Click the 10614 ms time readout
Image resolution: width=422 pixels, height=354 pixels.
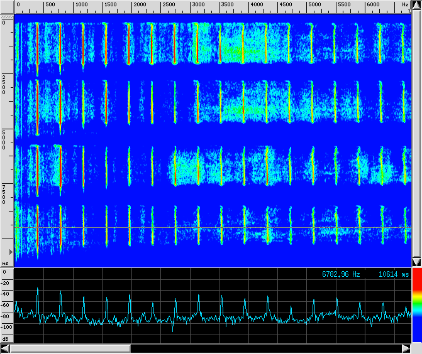point(394,274)
